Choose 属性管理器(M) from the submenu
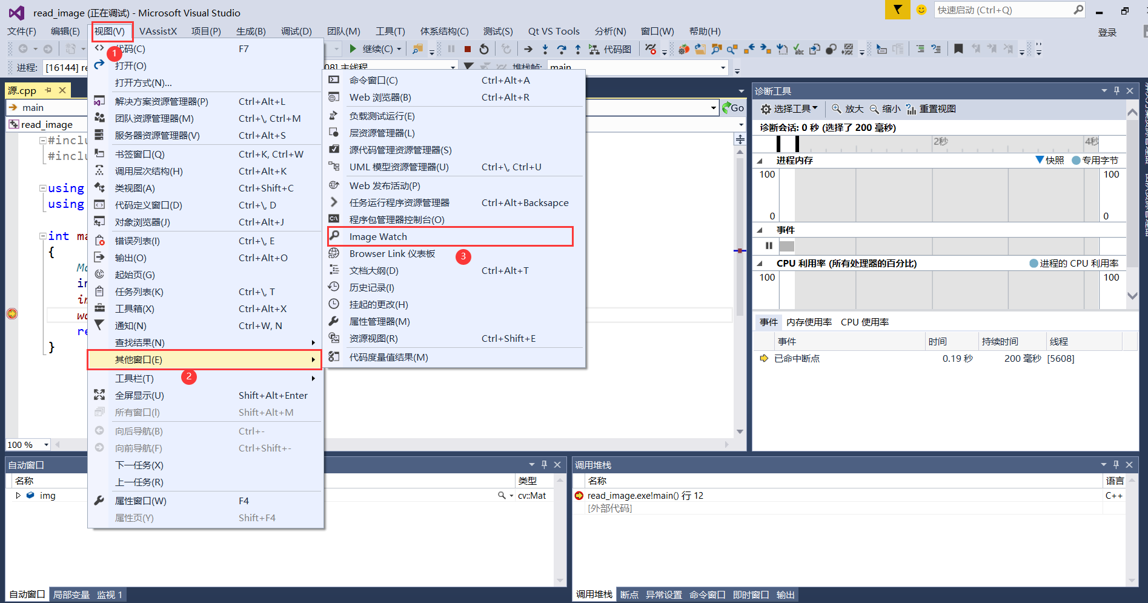This screenshot has width=1148, height=603. pyautogui.click(x=455, y=322)
